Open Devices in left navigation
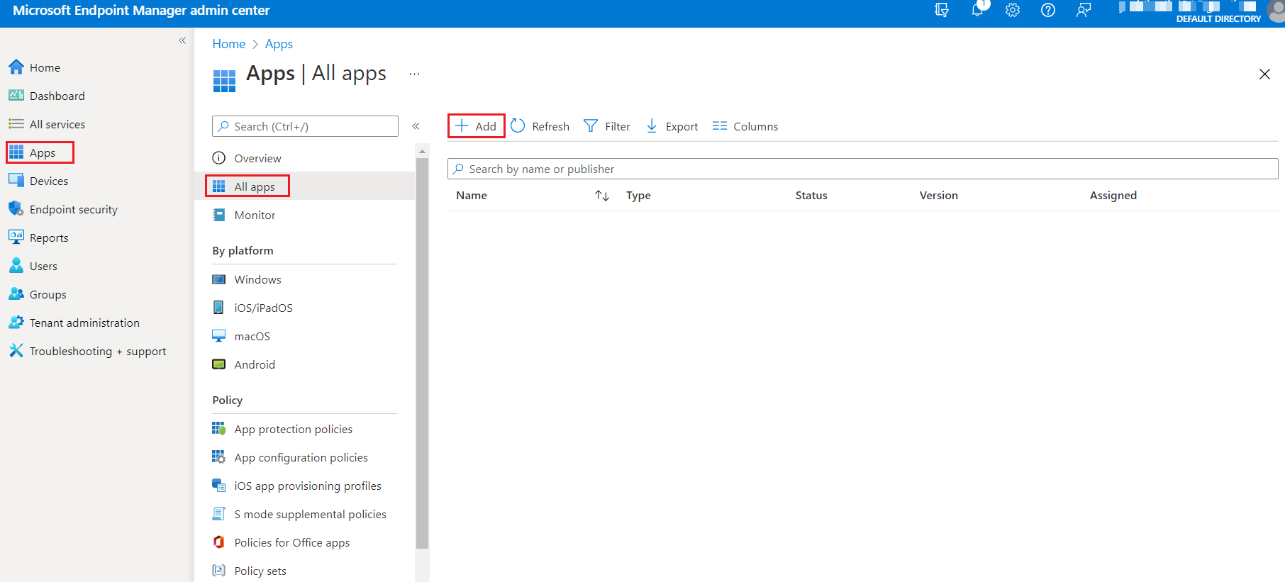 click(x=38, y=181)
